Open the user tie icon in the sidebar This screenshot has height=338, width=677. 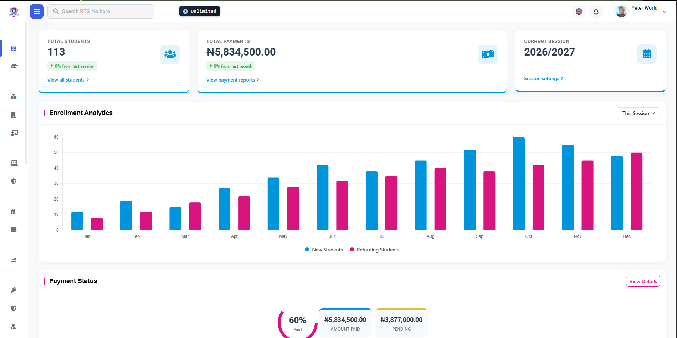(14, 327)
